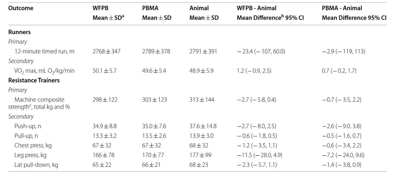Click the Runners section heading

coord(19,32)
